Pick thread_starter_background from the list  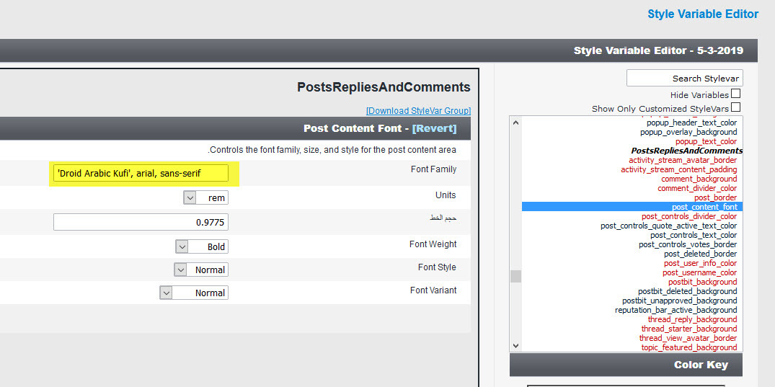click(688, 329)
